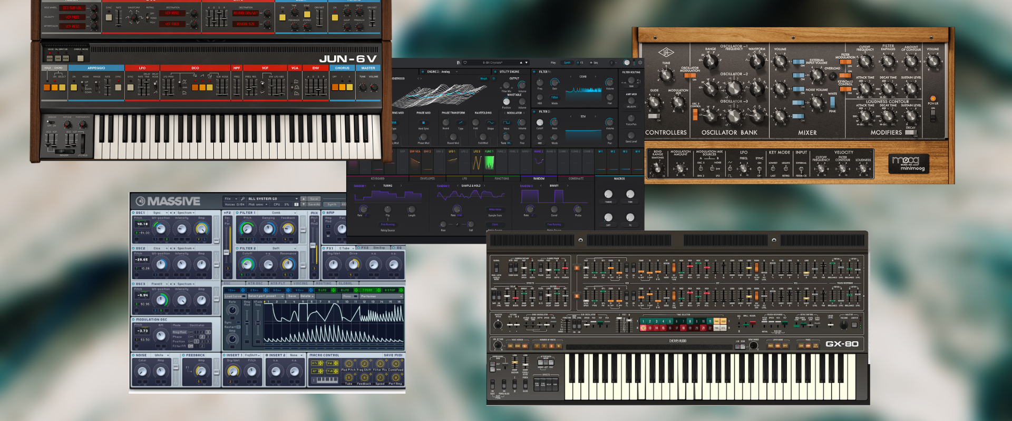The width and height of the screenshot is (1012, 421).
Task: Select the RAND 2 modulator slot in Pigments
Action: pos(539,161)
